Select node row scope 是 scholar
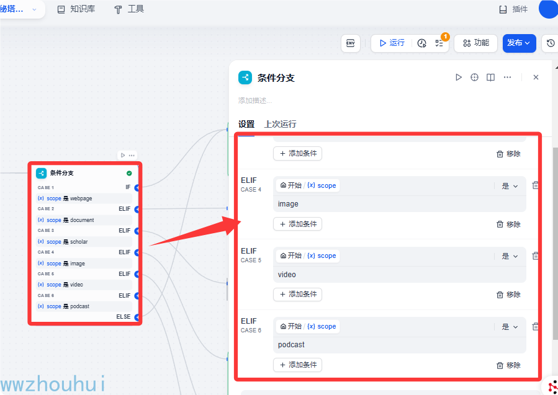 click(84, 242)
